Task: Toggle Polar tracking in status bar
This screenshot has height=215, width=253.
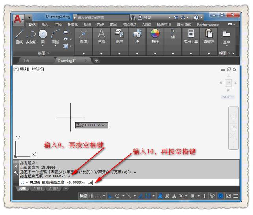Action: pyautogui.click(x=117, y=196)
